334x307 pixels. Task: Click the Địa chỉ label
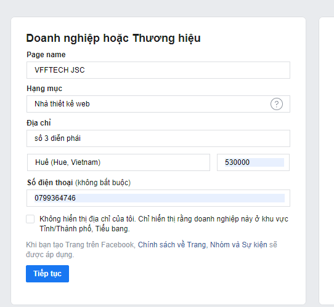pyautogui.click(x=39, y=123)
